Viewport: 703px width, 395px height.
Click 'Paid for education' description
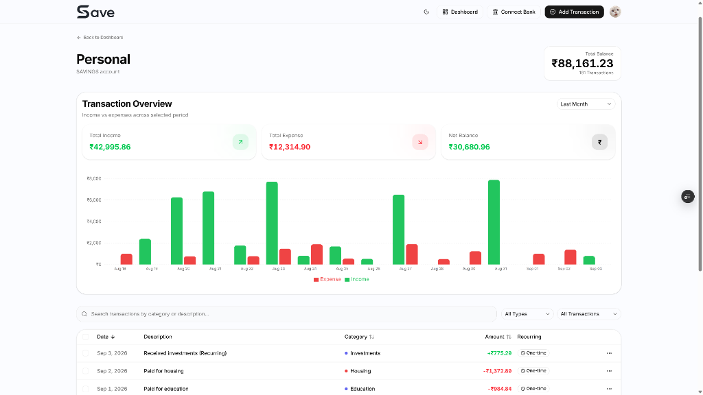click(166, 389)
